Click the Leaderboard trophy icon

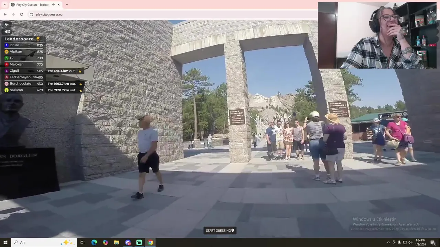[x=38, y=39]
